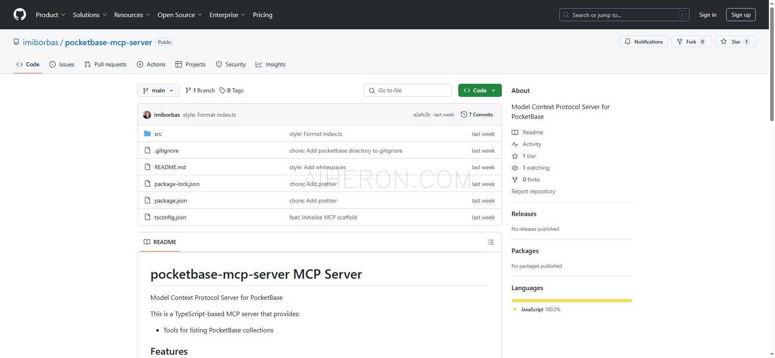Click the fork icon beside 0 forks
Image resolution: width=775 pixels, height=358 pixels.
pos(515,179)
